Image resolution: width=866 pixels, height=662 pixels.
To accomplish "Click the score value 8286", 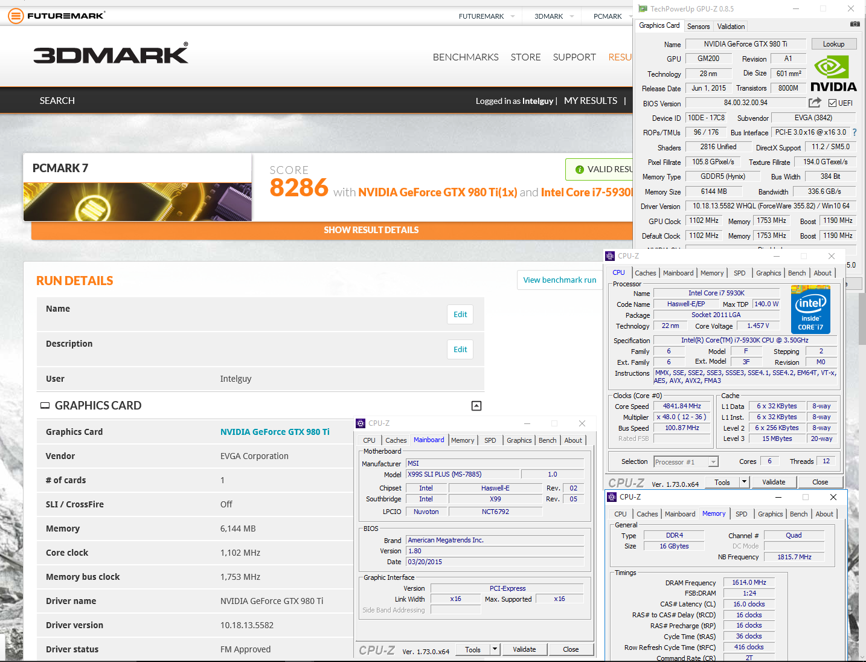I will coord(299,188).
